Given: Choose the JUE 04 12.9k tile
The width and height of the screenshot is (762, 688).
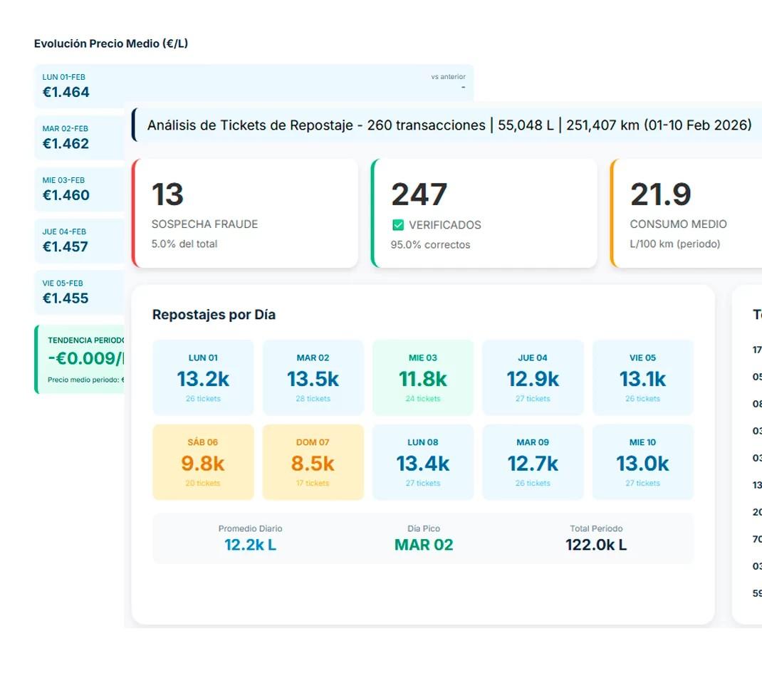Looking at the screenshot, I should 533,377.
